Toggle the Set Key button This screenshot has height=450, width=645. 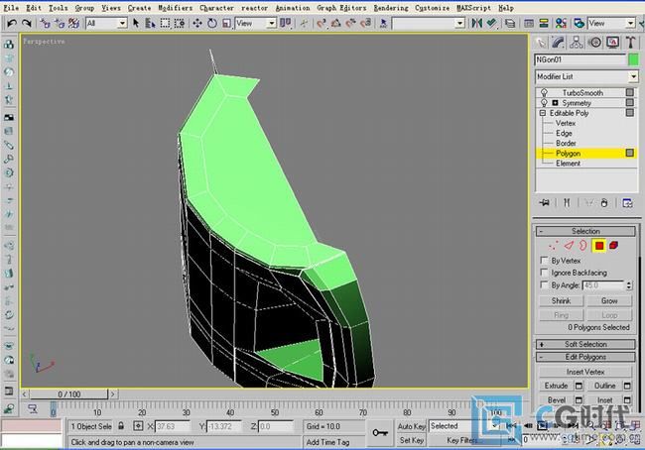click(x=412, y=440)
